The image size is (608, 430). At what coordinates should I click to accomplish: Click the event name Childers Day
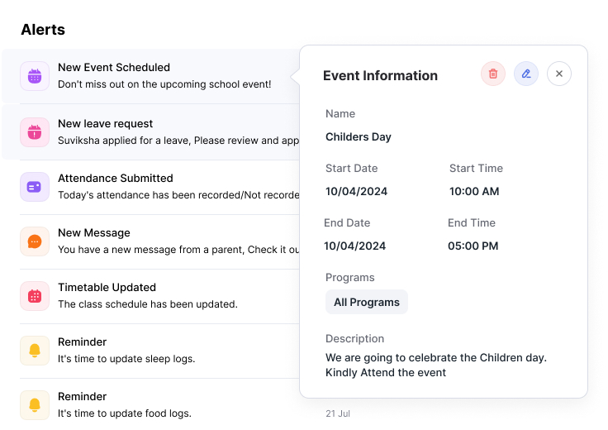pos(359,136)
